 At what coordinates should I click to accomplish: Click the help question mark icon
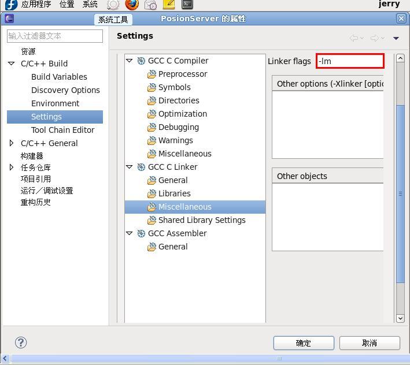[x=21, y=342]
